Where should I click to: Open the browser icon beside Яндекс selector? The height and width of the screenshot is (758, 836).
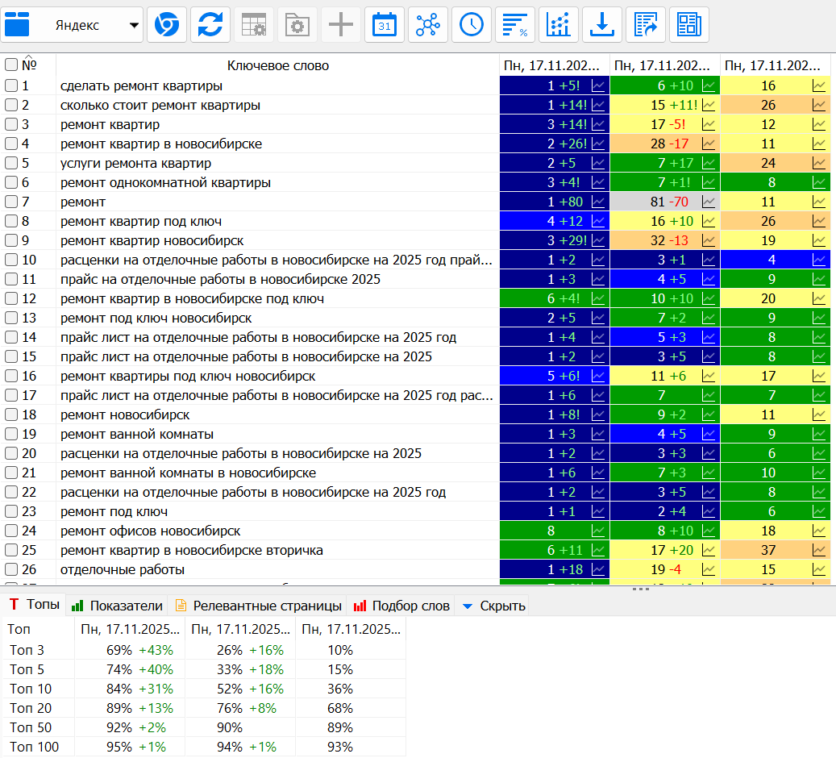point(167,24)
